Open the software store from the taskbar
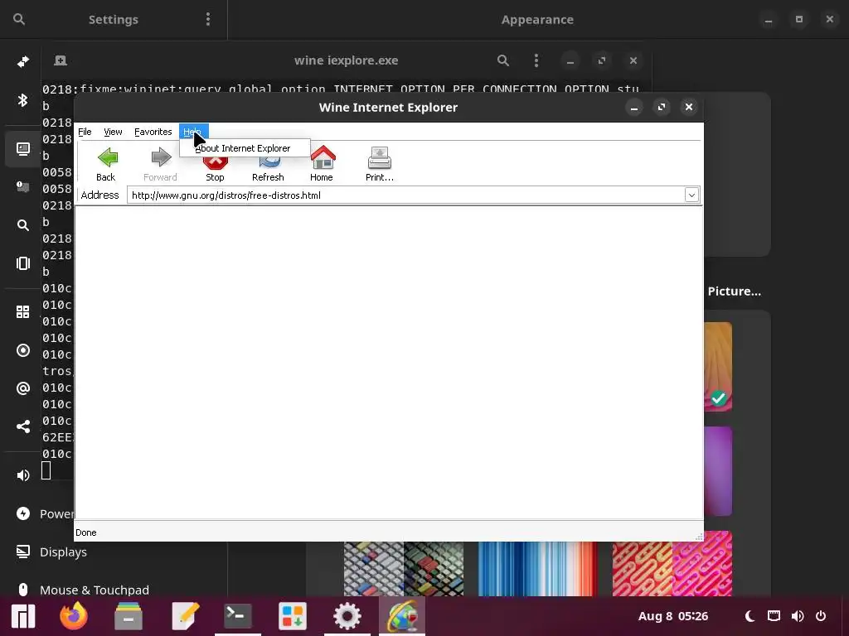The width and height of the screenshot is (849, 636). tap(293, 616)
